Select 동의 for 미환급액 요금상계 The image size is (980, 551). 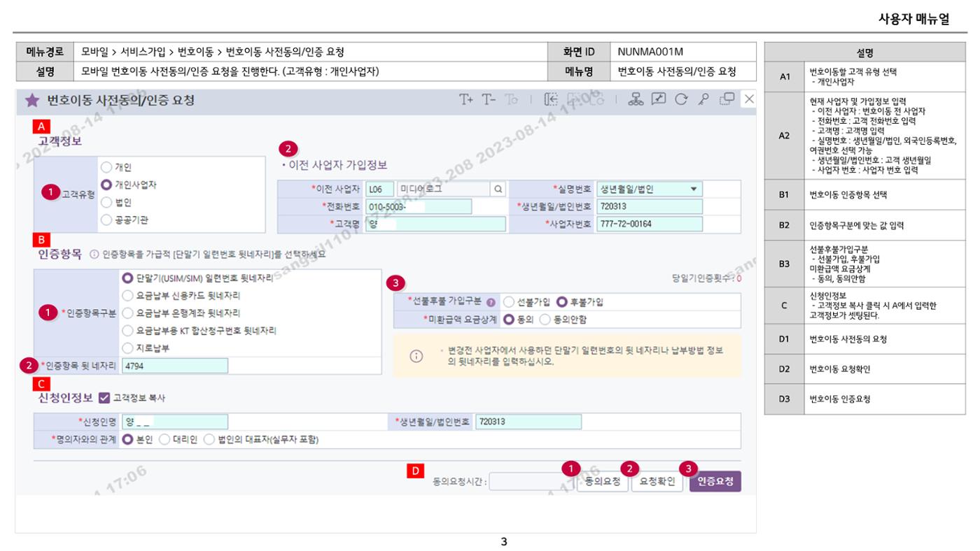509,320
